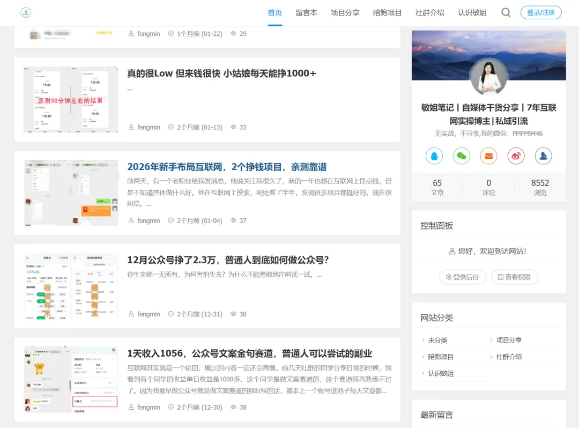Click view count 33 eye icon
Image resolution: width=579 pixels, height=428 pixels.
[233, 127]
